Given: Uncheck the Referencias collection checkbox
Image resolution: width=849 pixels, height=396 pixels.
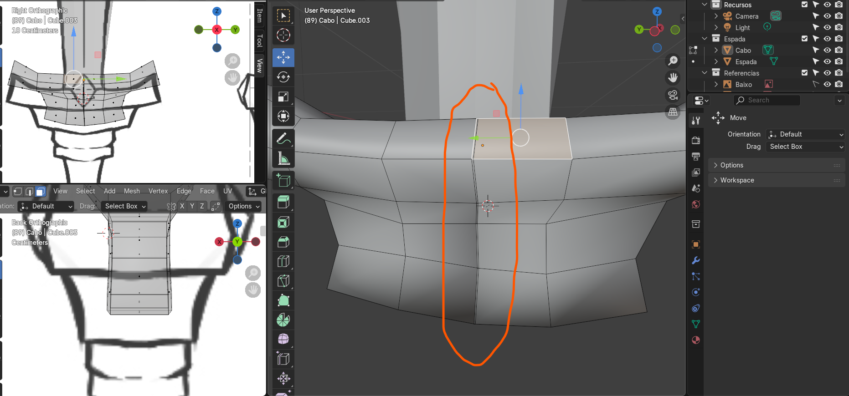Looking at the screenshot, I should point(804,73).
